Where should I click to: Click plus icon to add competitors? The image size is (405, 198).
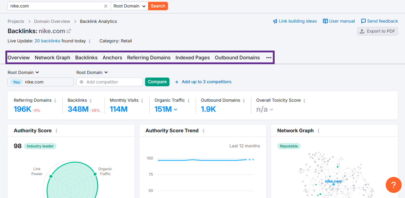click(x=177, y=82)
